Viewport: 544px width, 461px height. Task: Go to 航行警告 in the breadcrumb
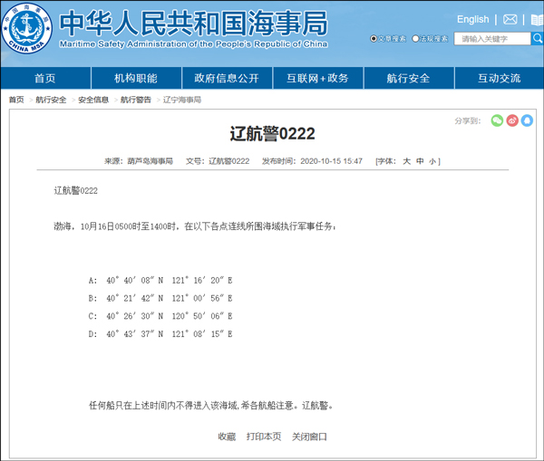point(136,100)
